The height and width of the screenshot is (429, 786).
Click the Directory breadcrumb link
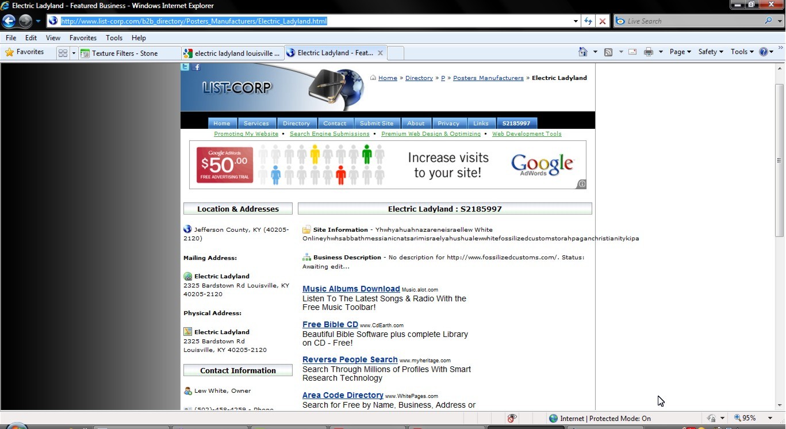click(x=419, y=78)
